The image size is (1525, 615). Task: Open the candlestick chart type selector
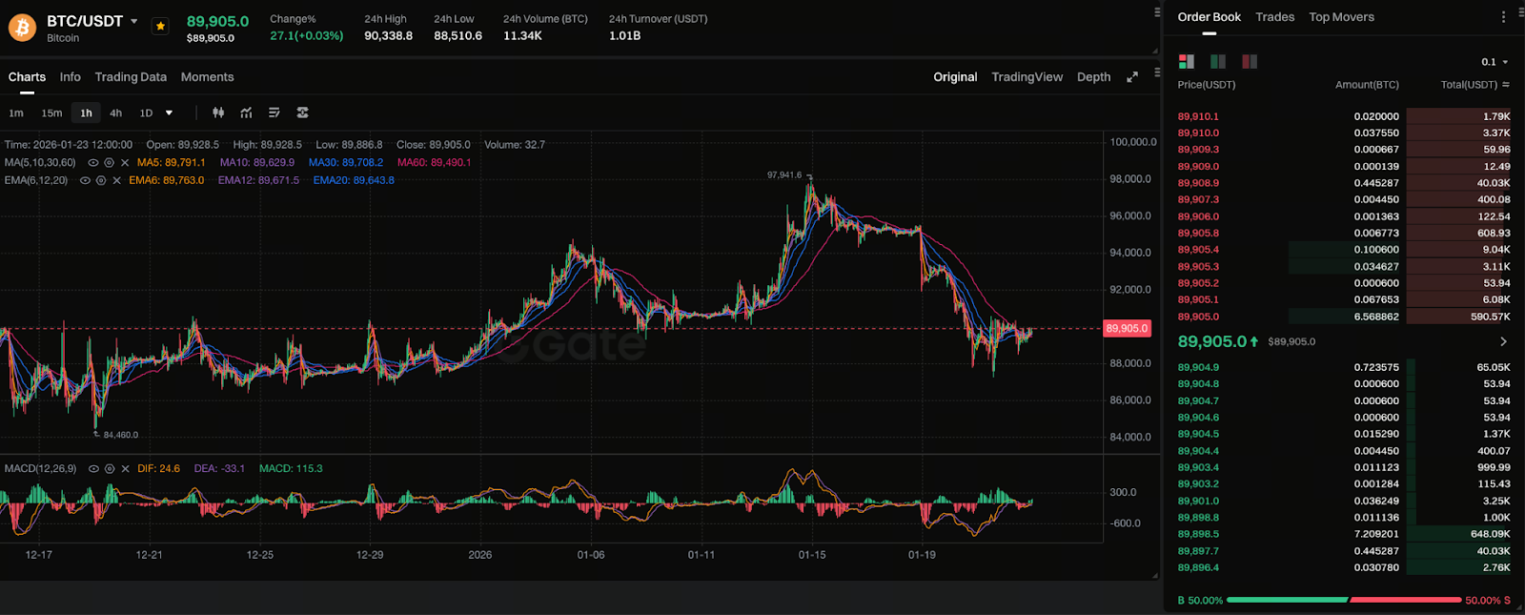tap(218, 113)
